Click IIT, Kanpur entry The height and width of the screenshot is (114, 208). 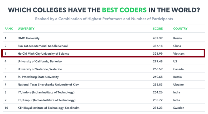pyautogui.click(x=46, y=100)
